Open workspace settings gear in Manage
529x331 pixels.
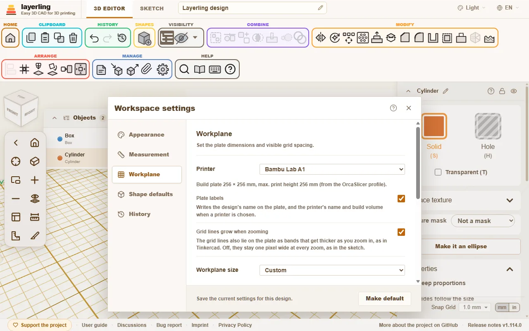[163, 69]
